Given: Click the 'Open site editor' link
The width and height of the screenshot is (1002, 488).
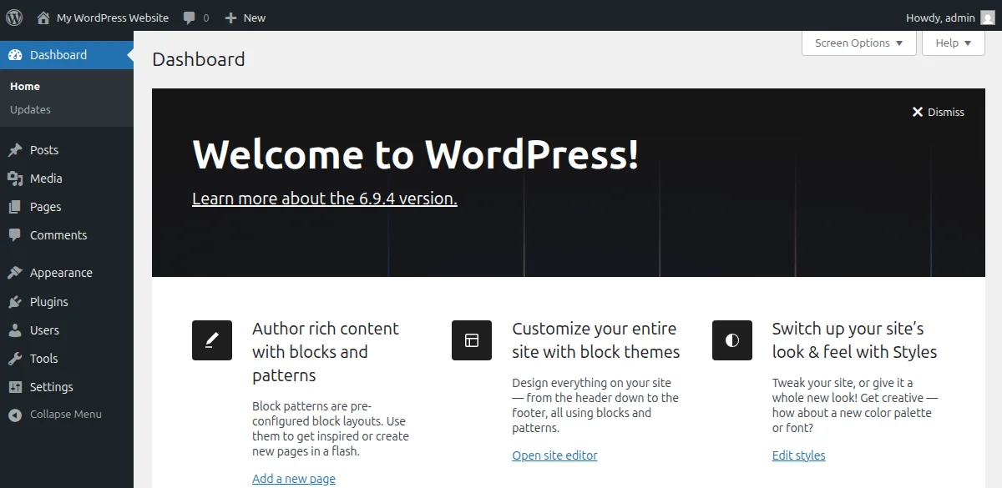Looking at the screenshot, I should click(x=554, y=455).
